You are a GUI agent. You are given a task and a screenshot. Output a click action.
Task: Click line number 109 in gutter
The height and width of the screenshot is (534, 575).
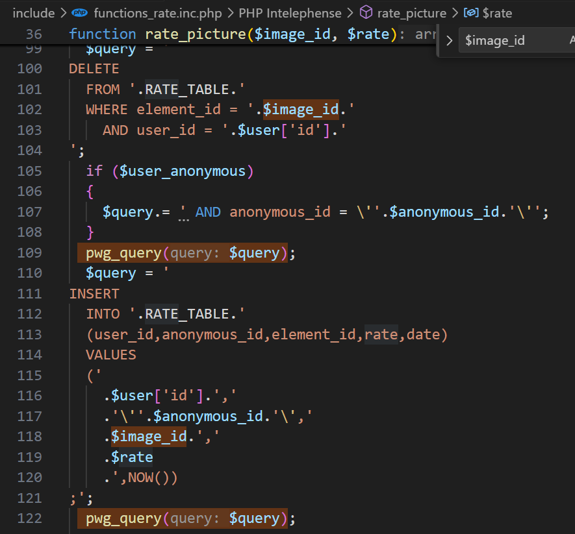coord(30,252)
